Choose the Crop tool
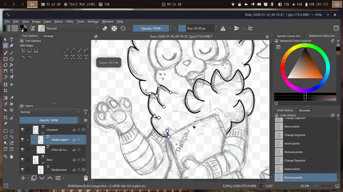Image resolution: width=343 pixels, height=192 pixels. click(x=6, y=90)
